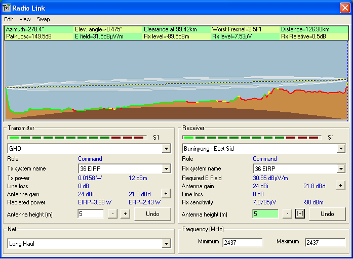Click the receiver Line loss 0 dB value

point(258,194)
